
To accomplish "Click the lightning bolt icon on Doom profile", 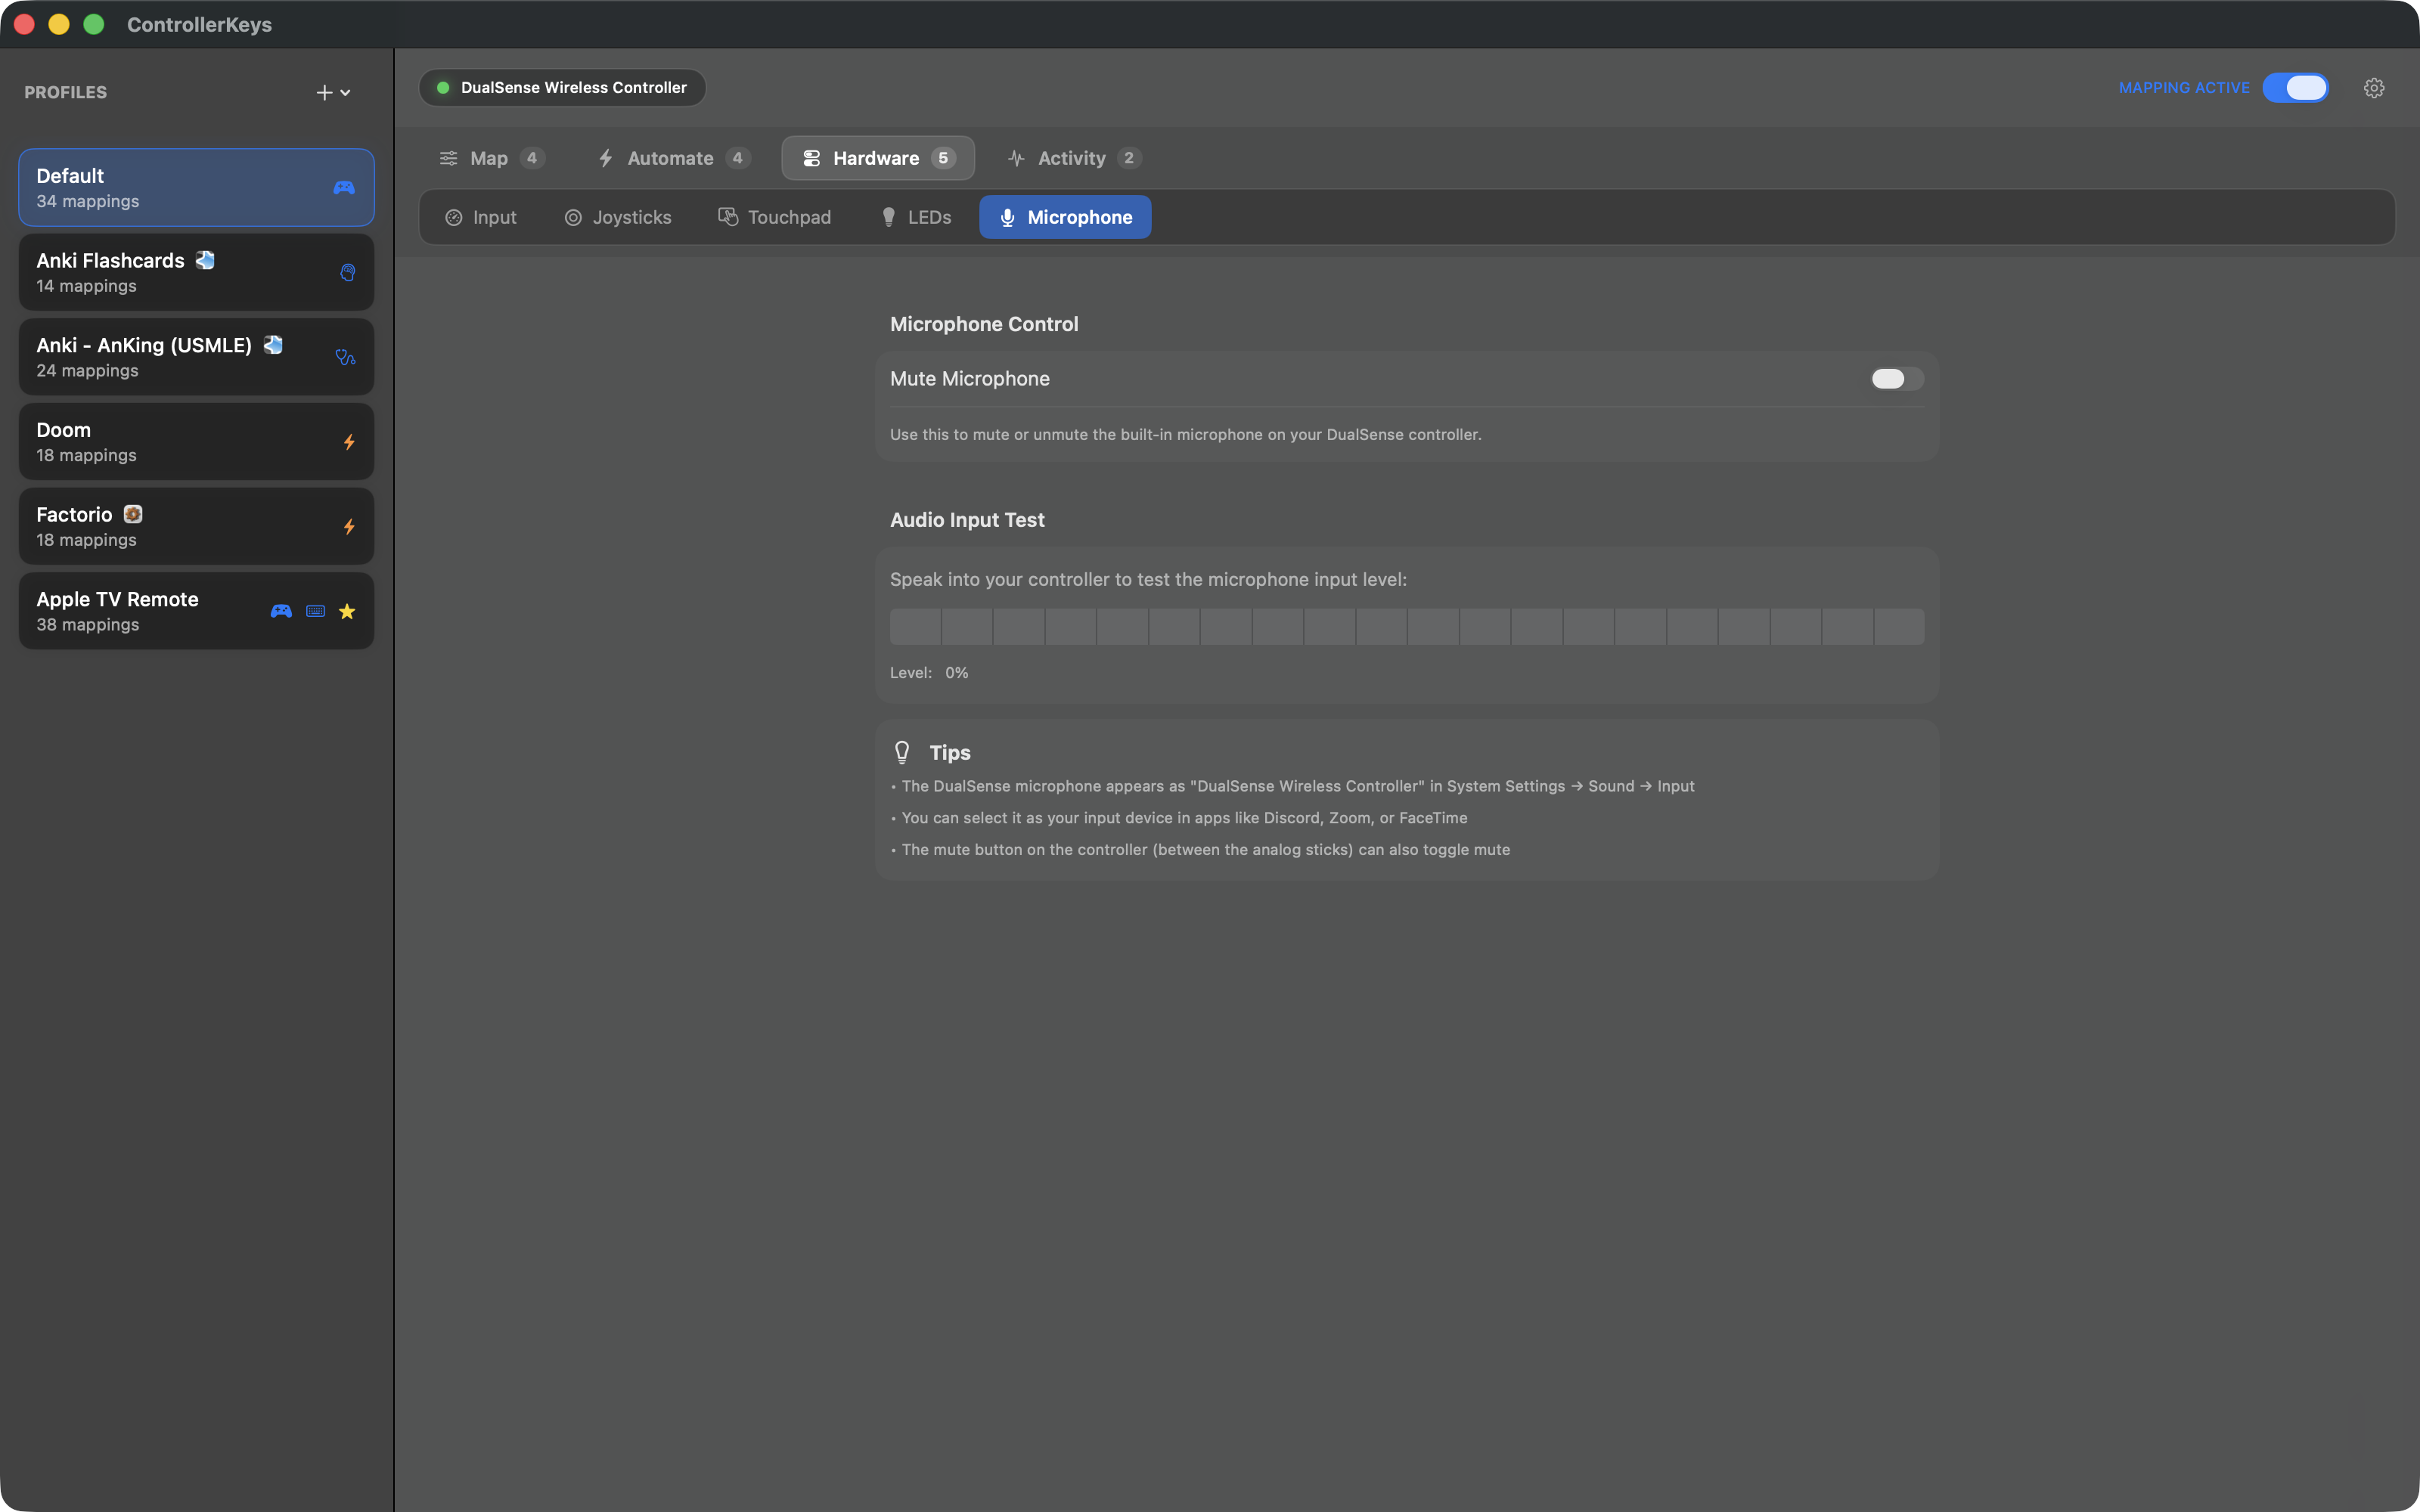I will tap(349, 442).
